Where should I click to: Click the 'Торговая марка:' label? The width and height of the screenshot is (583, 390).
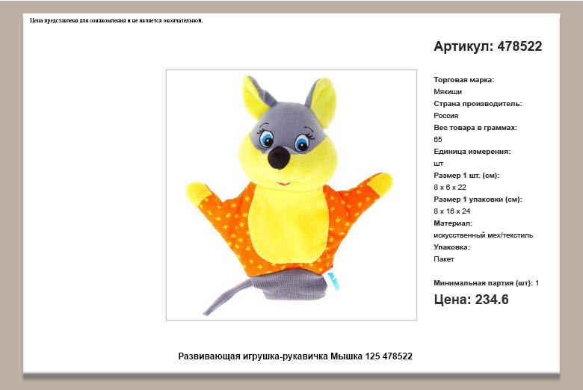tap(463, 79)
